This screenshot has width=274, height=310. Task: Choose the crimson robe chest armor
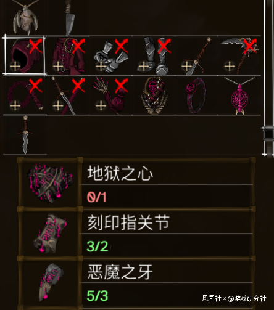click(x=68, y=55)
